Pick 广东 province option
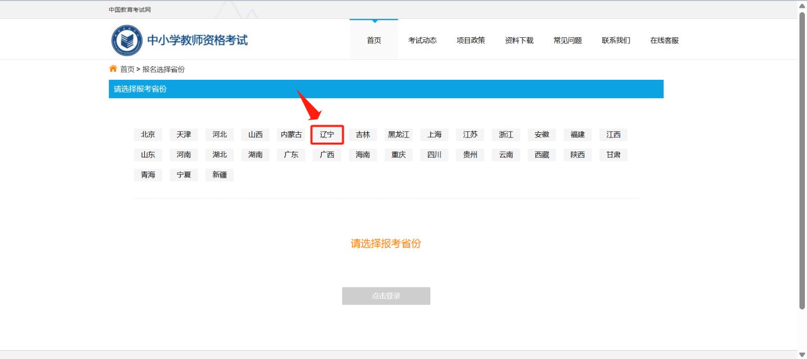This screenshot has width=807, height=359. (291, 155)
